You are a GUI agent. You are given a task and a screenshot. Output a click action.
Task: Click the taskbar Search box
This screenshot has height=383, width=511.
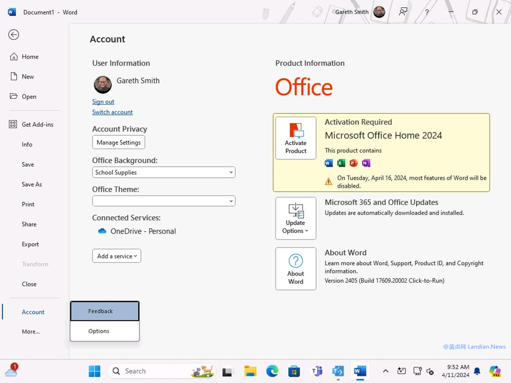pyautogui.click(x=161, y=371)
